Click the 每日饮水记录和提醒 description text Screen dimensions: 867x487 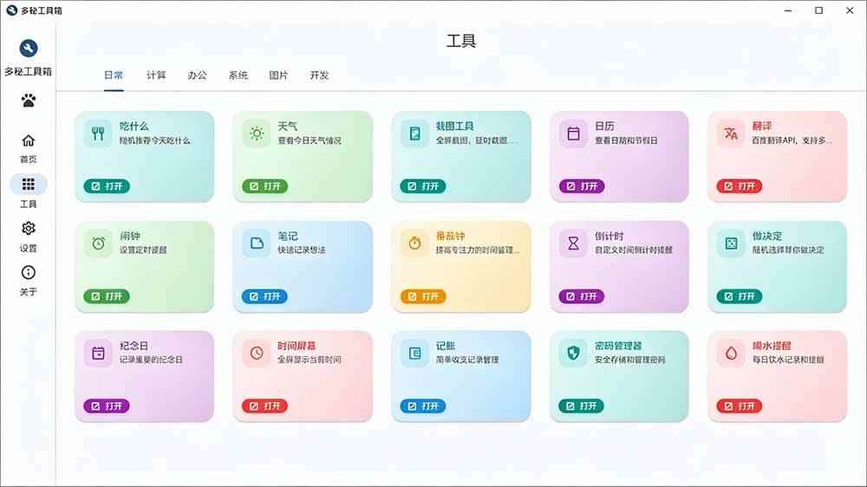click(x=788, y=360)
